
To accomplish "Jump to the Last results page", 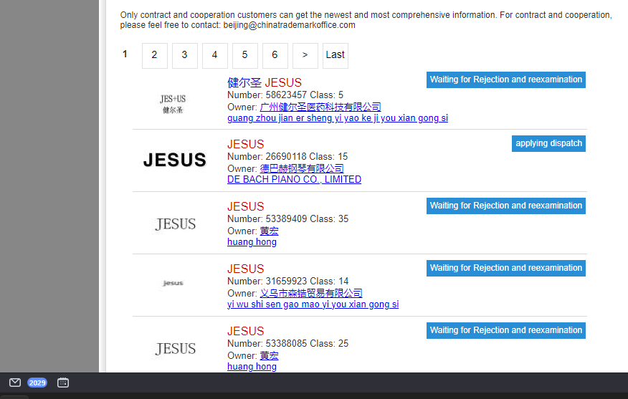I will (x=335, y=55).
